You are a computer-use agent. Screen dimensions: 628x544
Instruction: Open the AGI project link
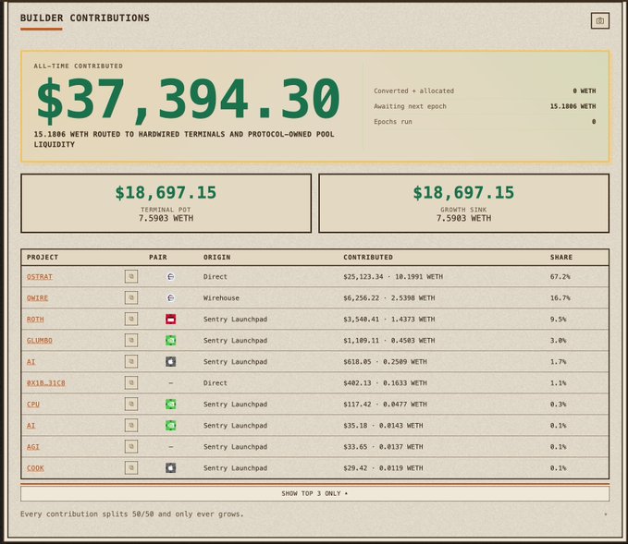pos(33,446)
